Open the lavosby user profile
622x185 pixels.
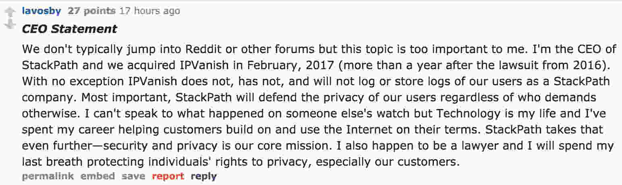click(x=41, y=11)
